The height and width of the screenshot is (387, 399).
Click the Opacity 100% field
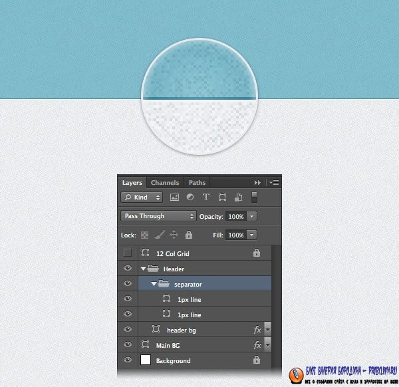coord(236,217)
